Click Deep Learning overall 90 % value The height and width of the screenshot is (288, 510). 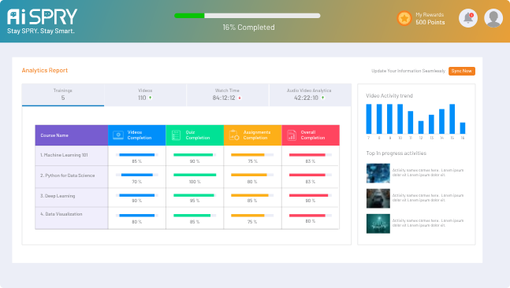(x=311, y=201)
